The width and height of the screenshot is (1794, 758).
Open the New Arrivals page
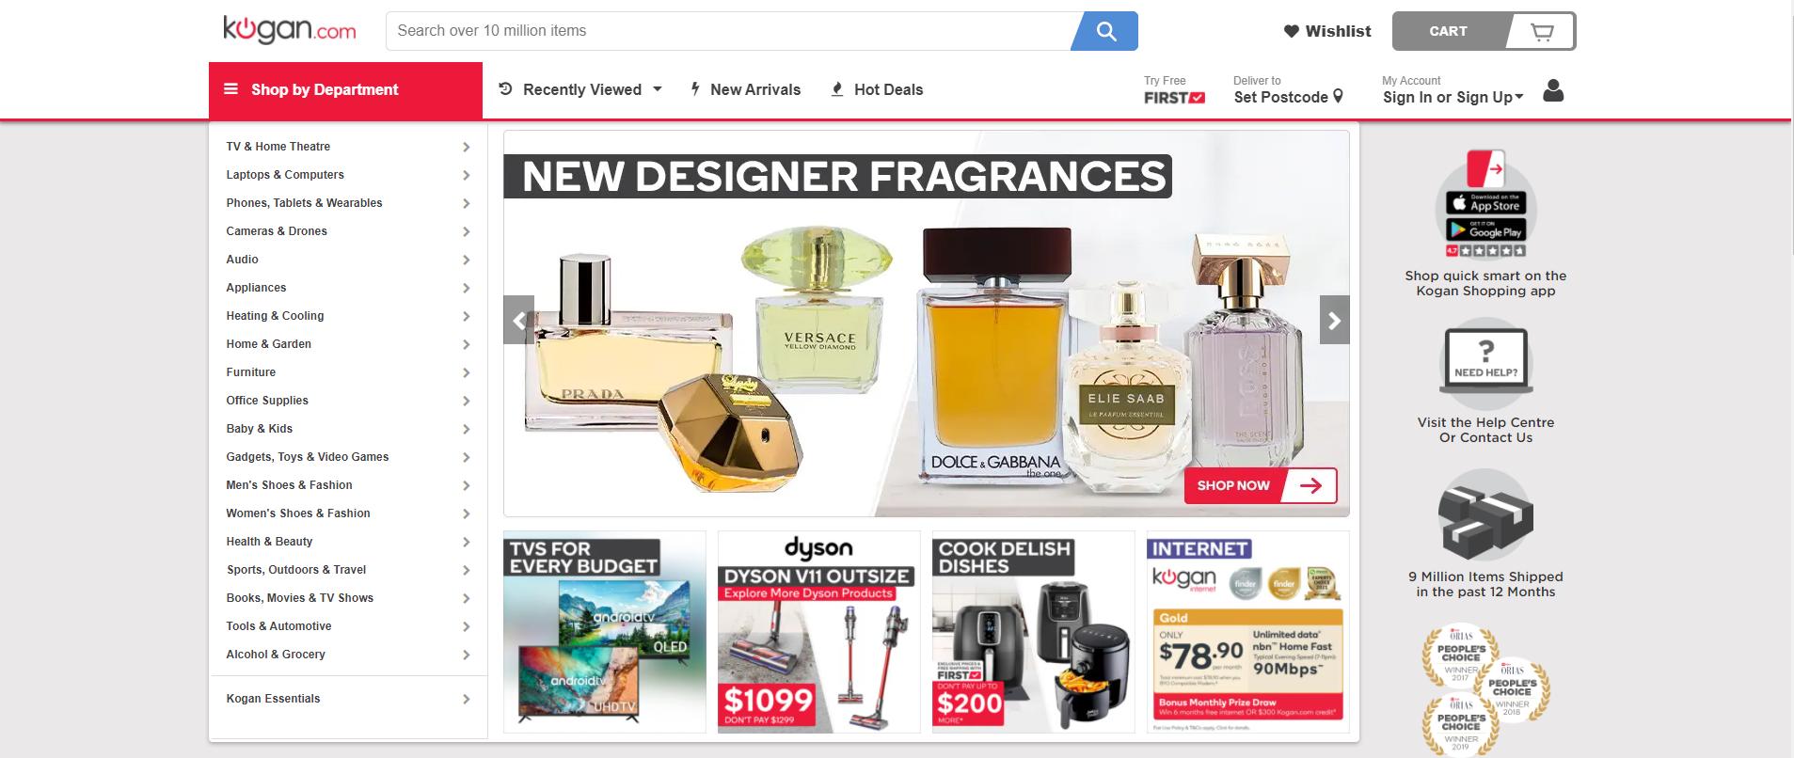coord(745,89)
